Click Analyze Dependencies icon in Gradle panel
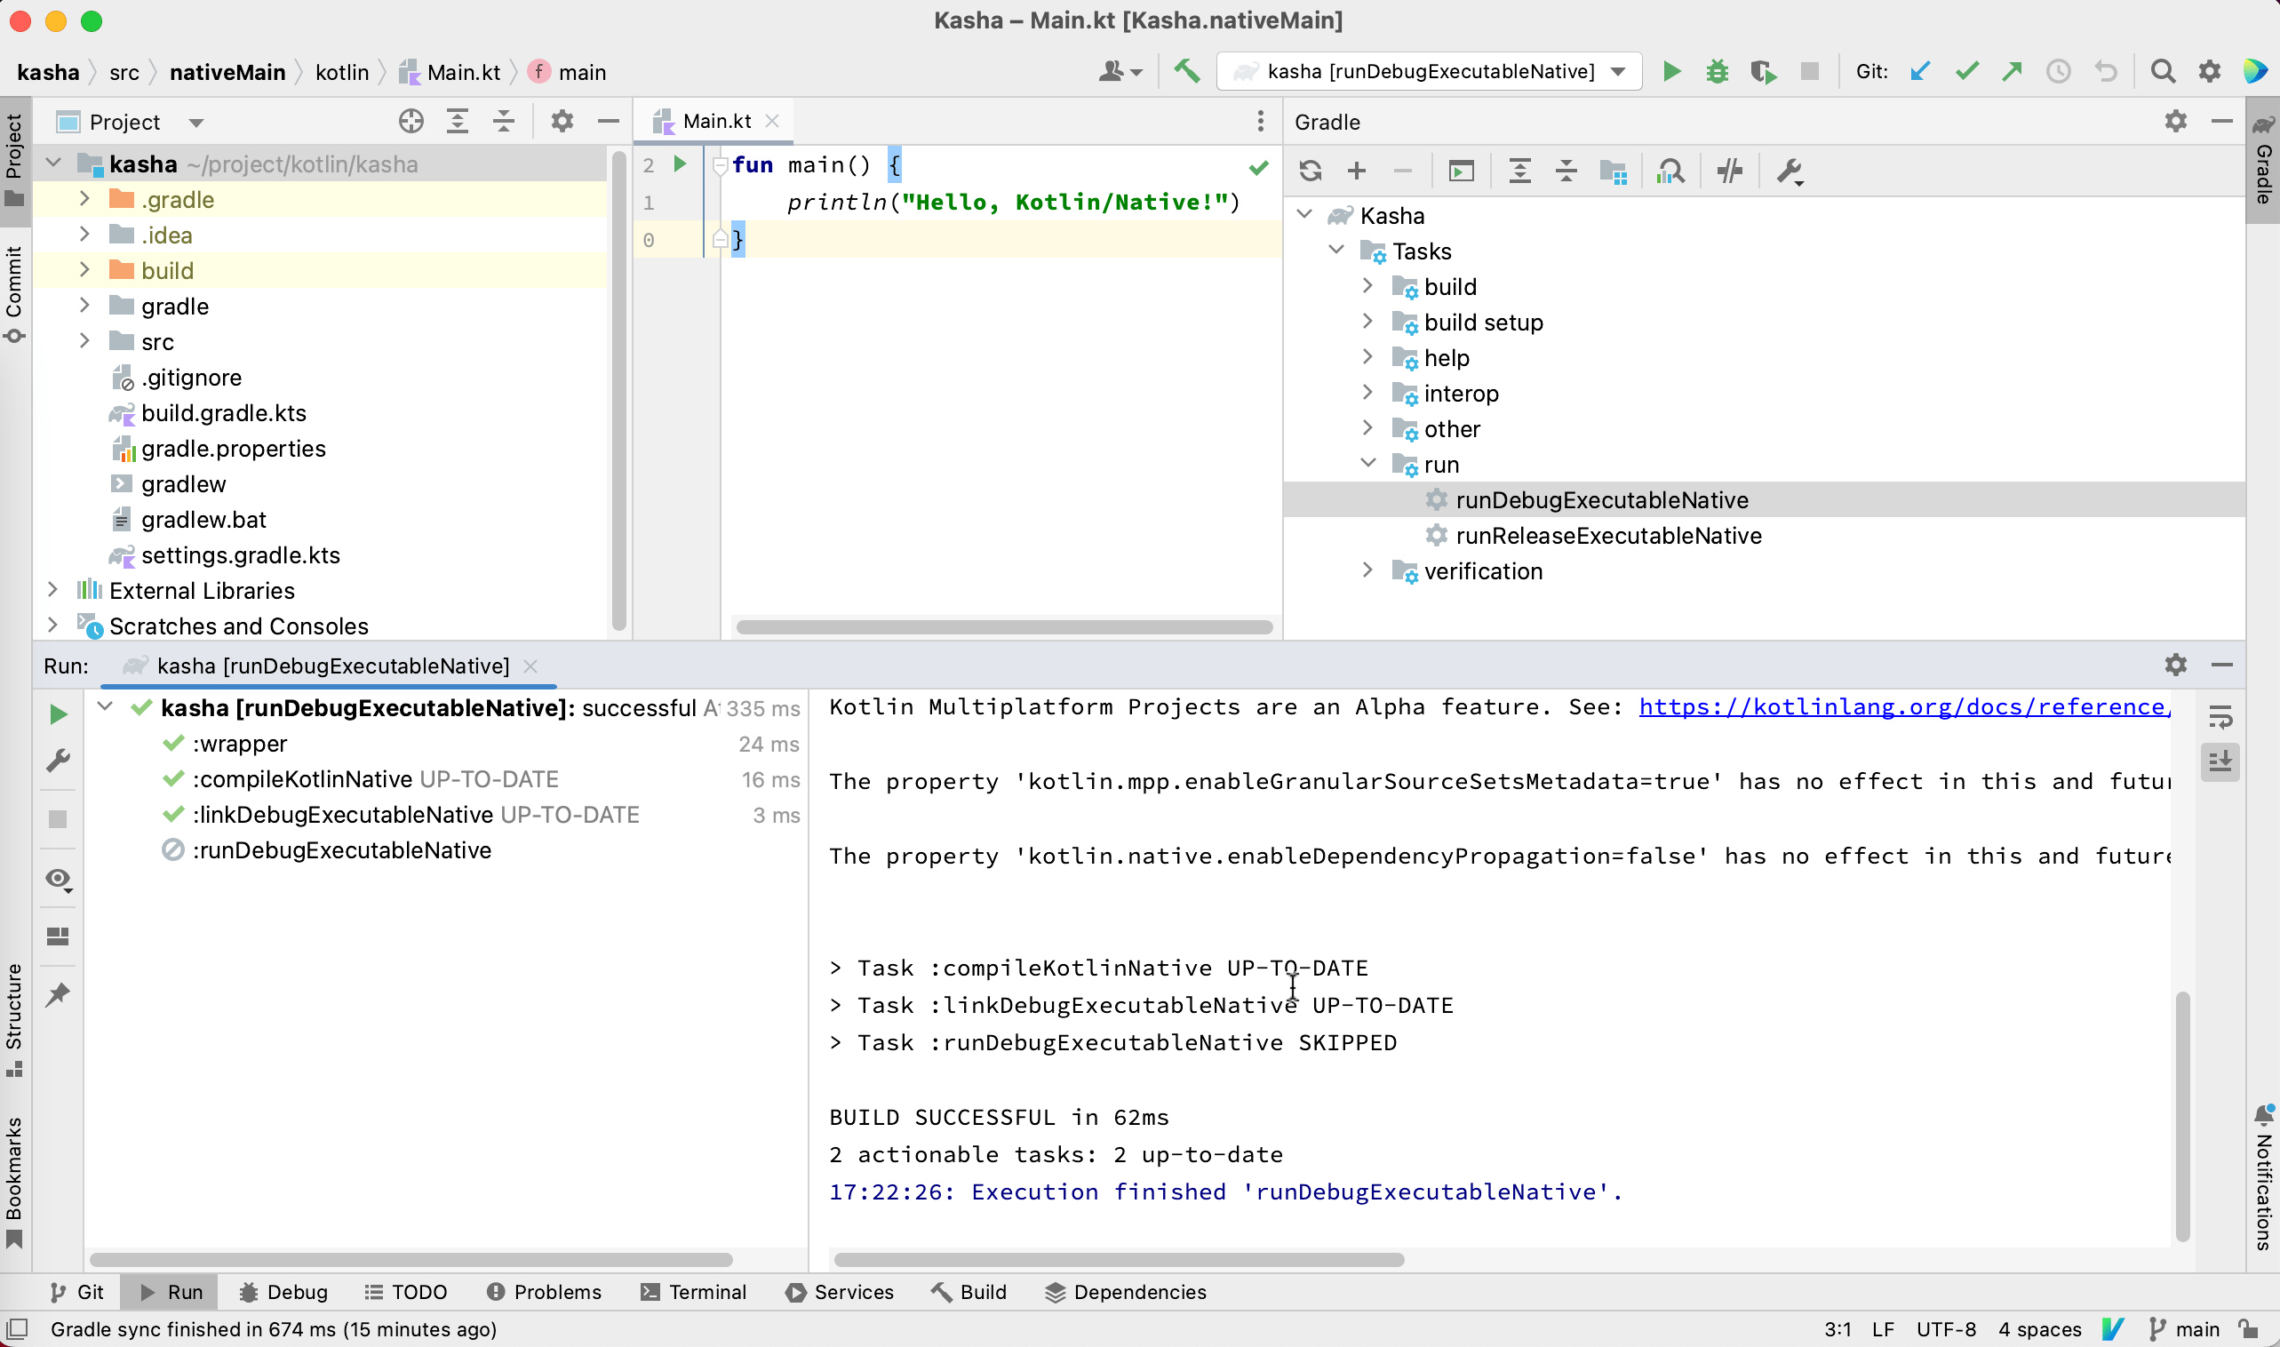This screenshot has width=2280, height=1347. coord(1670,171)
